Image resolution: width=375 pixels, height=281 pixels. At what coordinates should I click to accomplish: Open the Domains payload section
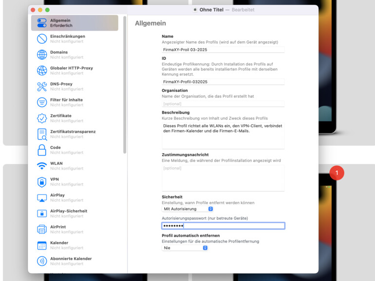75,54
